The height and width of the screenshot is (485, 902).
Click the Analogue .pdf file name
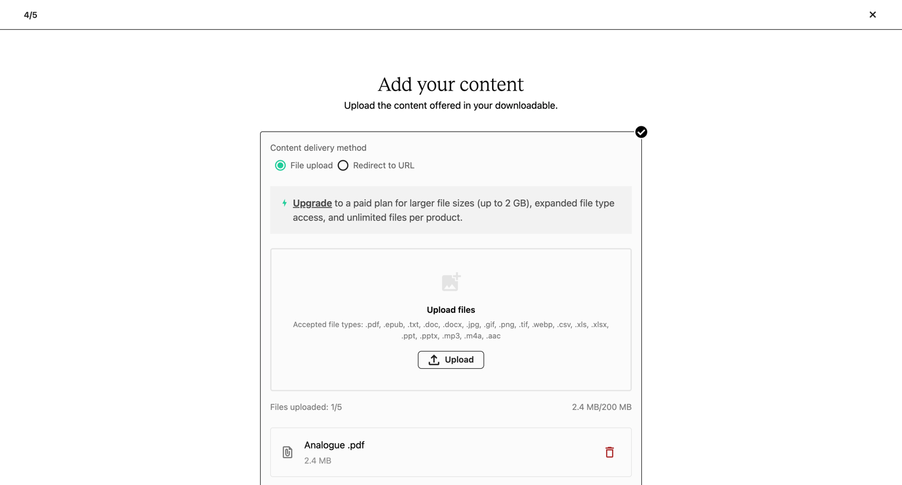334,445
